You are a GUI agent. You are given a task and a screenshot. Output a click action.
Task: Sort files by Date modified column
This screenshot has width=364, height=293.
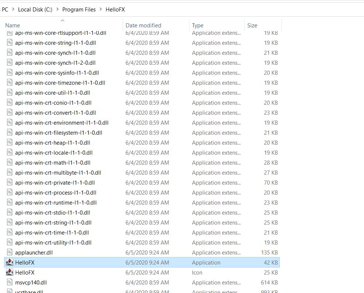click(143, 26)
